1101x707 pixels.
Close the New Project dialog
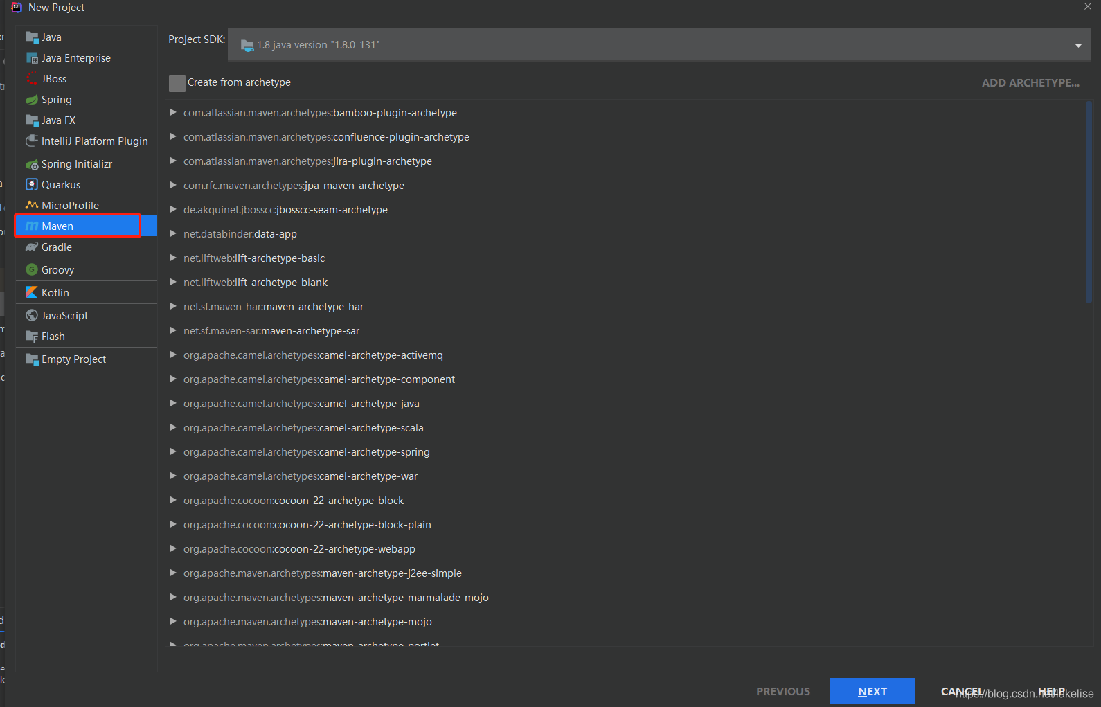pyautogui.click(x=1088, y=6)
